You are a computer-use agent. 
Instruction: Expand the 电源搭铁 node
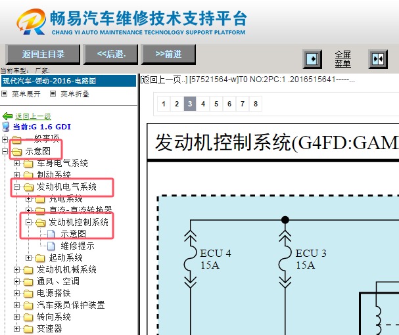[x=17, y=293]
